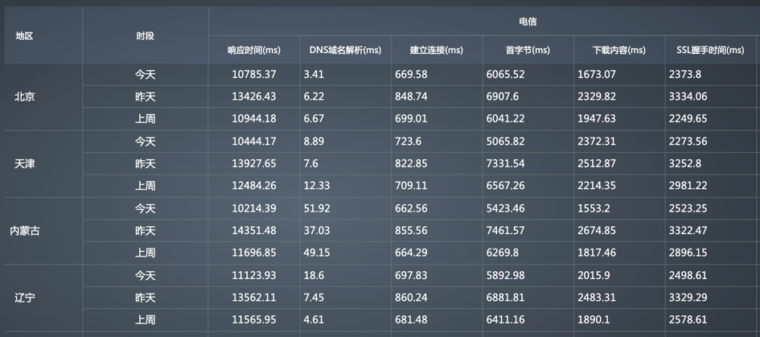Image resolution: width=760 pixels, height=337 pixels.
Task: Click connection value 723.6
Action: [x=408, y=142]
